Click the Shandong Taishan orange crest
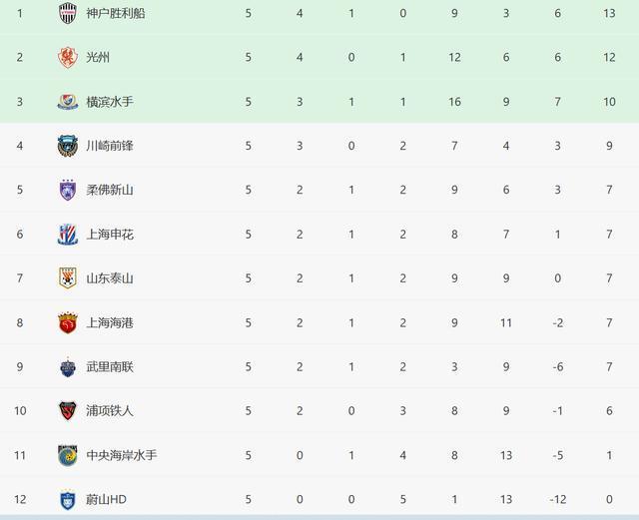The image size is (639, 520). (x=68, y=278)
